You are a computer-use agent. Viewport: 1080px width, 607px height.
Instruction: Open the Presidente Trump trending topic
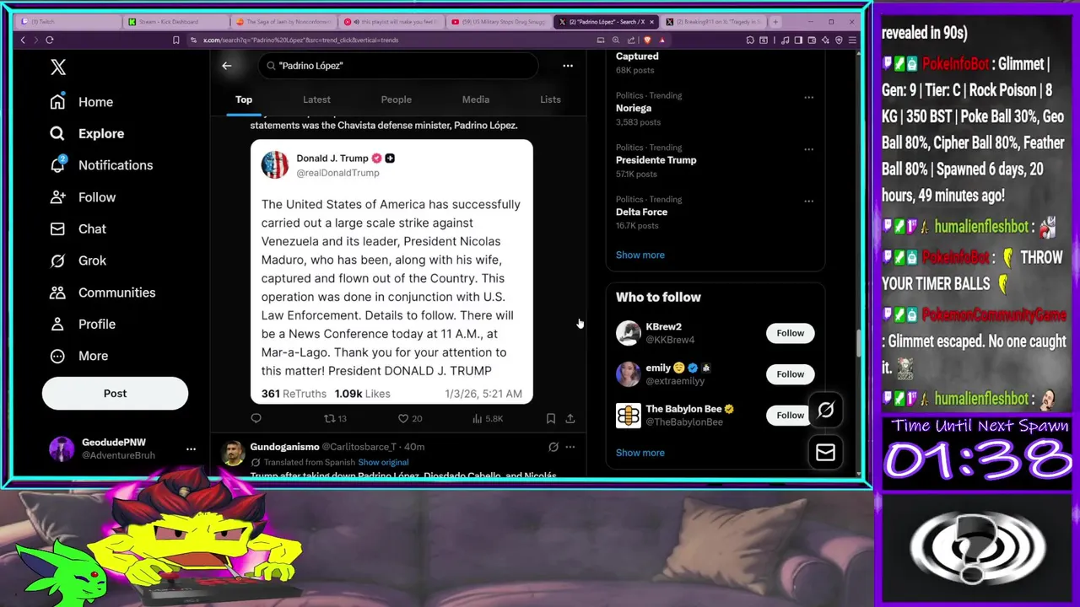[x=656, y=160]
